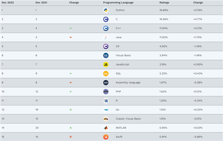Click the Classic Visual Basic language name

point(128,119)
